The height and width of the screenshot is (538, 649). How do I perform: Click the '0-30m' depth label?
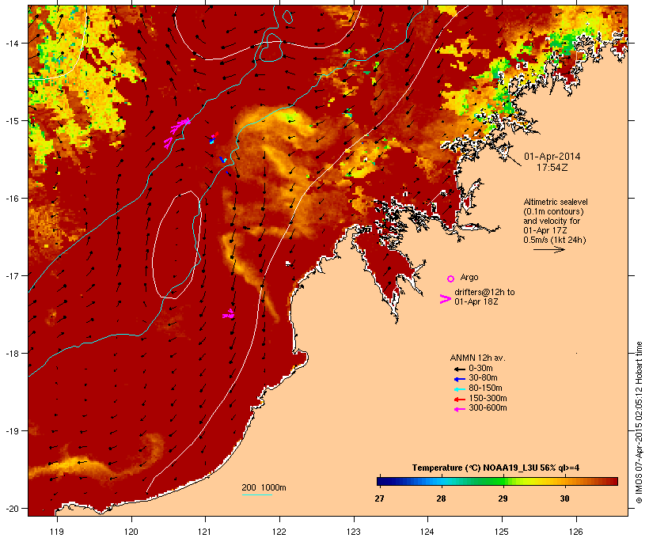click(x=480, y=369)
